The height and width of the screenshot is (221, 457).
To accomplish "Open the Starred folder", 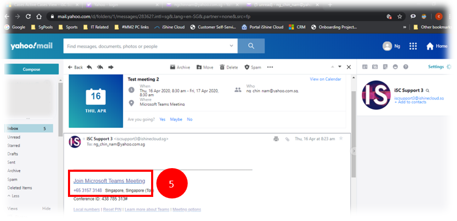I will tap(14, 146).
